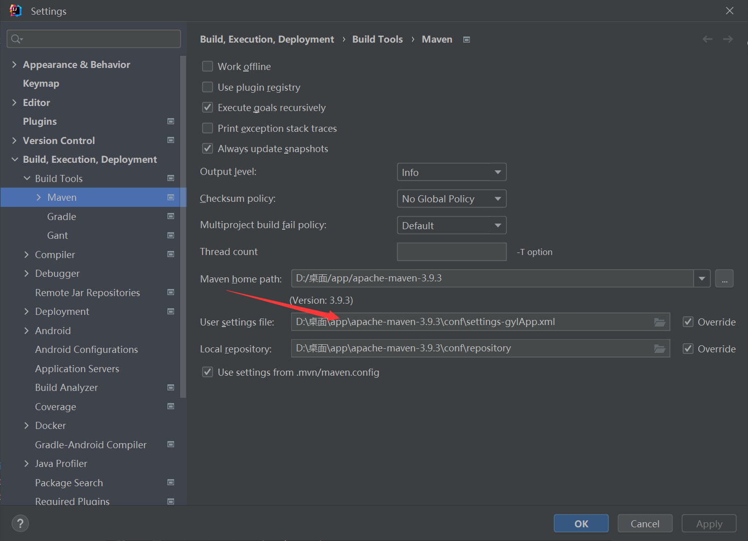
Task: Click the project-level icon on Gant row
Action: coord(171,235)
